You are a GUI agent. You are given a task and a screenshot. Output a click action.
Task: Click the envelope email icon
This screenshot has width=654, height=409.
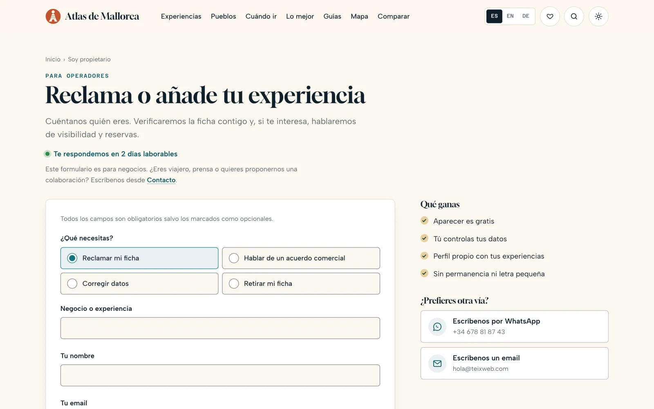pos(437,364)
